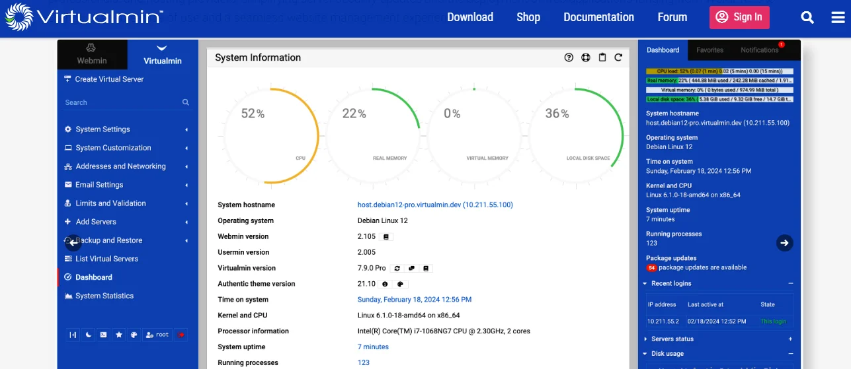This screenshot has width=851, height=369.
Task: Click the favorites star icon in sidebar
Action: click(x=119, y=335)
